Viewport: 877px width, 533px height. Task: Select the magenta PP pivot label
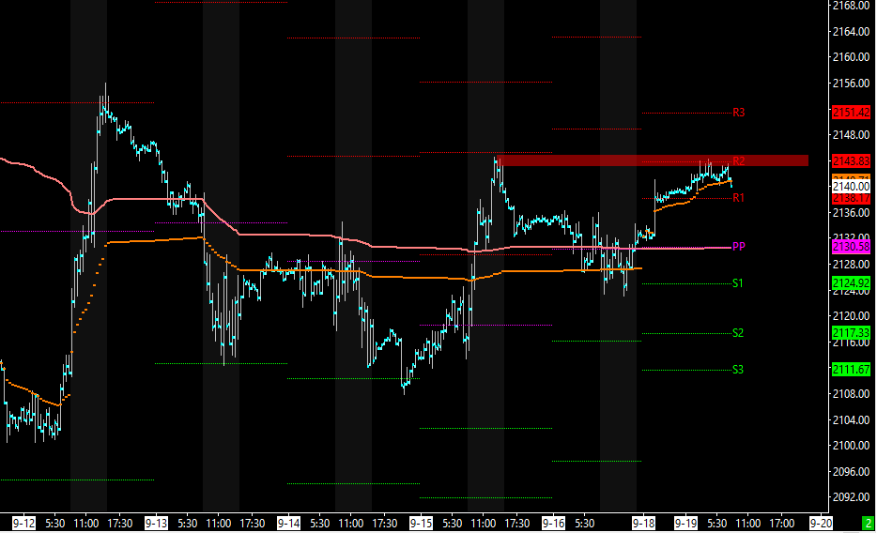(738, 247)
